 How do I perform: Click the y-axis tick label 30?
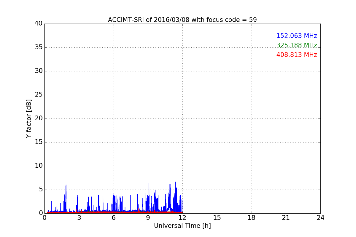tap(39, 71)
